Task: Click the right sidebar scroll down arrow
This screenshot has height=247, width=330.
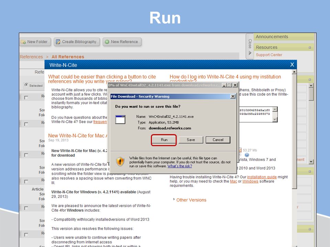Action: coord(311,162)
